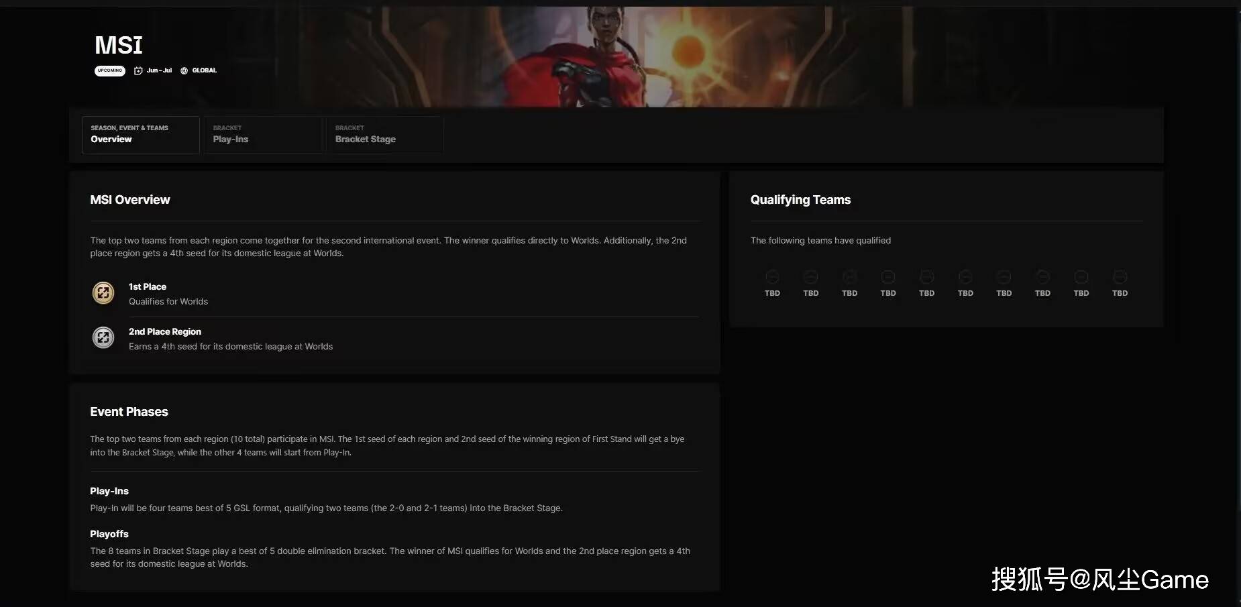The width and height of the screenshot is (1241, 607).
Task: Select the ninth TBD qualifying team slot
Action: (x=1081, y=283)
